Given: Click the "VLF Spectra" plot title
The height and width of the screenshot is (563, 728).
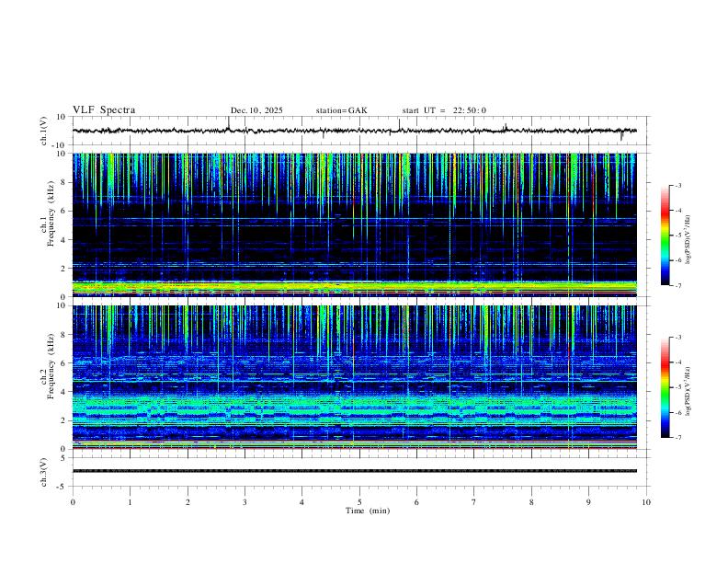Looking at the screenshot, I should (x=104, y=110).
